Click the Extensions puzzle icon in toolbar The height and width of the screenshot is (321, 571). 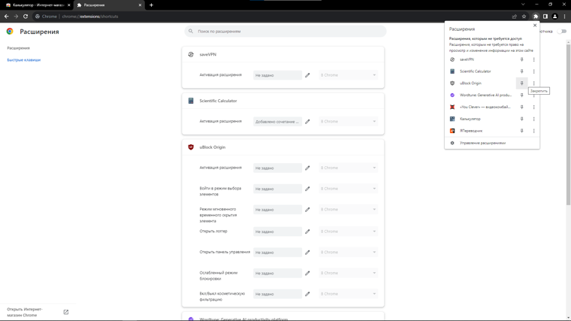(x=536, y=17)
